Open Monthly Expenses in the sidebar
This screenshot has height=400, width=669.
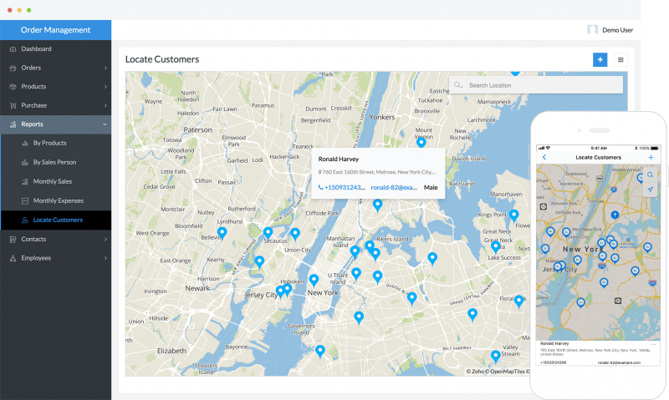[57, 200]
